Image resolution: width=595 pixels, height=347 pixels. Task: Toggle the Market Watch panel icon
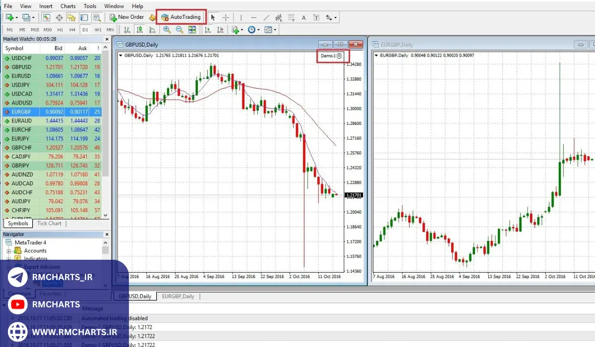click(46, 17)
